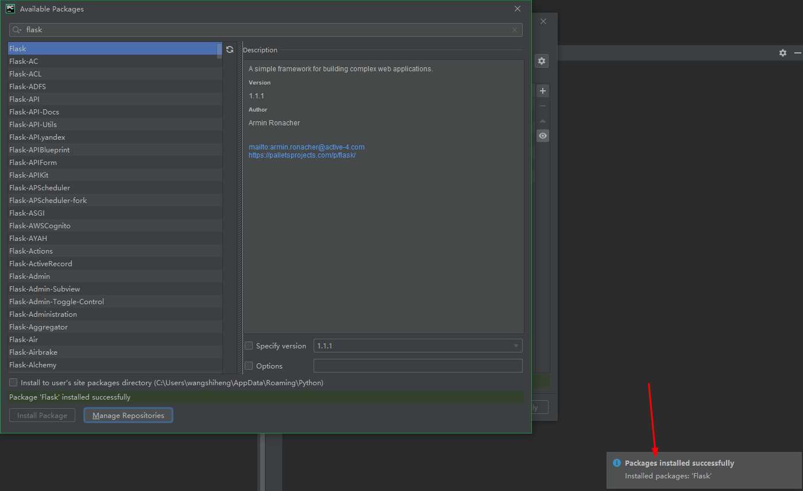Select Flask-AYAH package
Image resolution: width=803 pixels, height=491 pixels.
point(115,239)
